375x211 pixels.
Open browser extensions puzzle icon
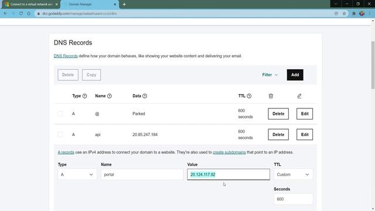[x=354, y=13]
